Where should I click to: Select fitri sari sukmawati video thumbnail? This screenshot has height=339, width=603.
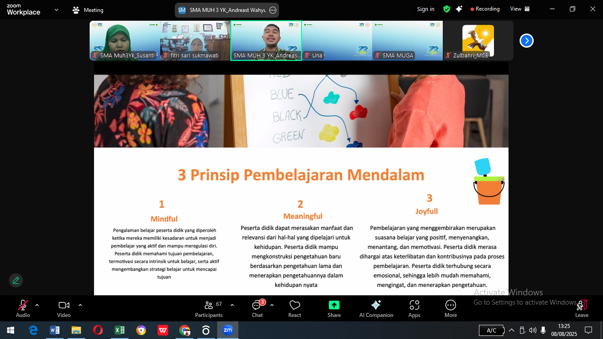coord(196,41)
